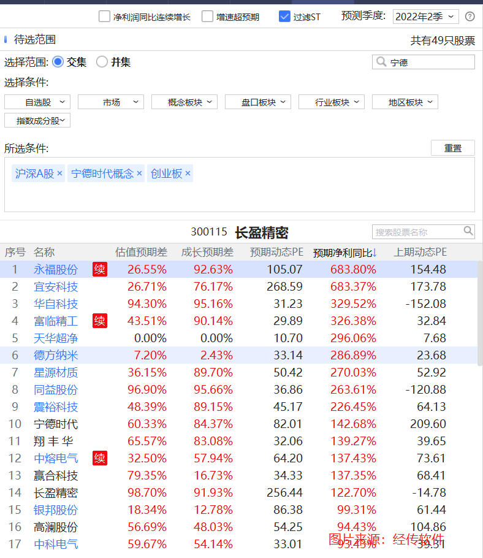This screenshot has height=558, width=483.
Task: Select the 翔丰华 row name
Action: pyautogui.click(x=53, y=441)
